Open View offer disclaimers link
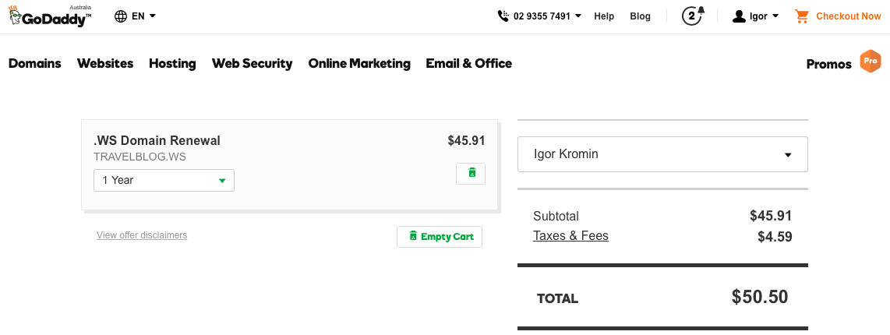 [x=142, y=235]
